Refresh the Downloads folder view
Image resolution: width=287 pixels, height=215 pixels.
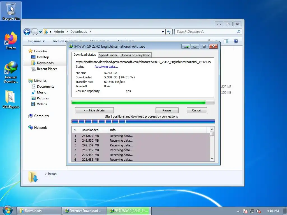point(169,32)
